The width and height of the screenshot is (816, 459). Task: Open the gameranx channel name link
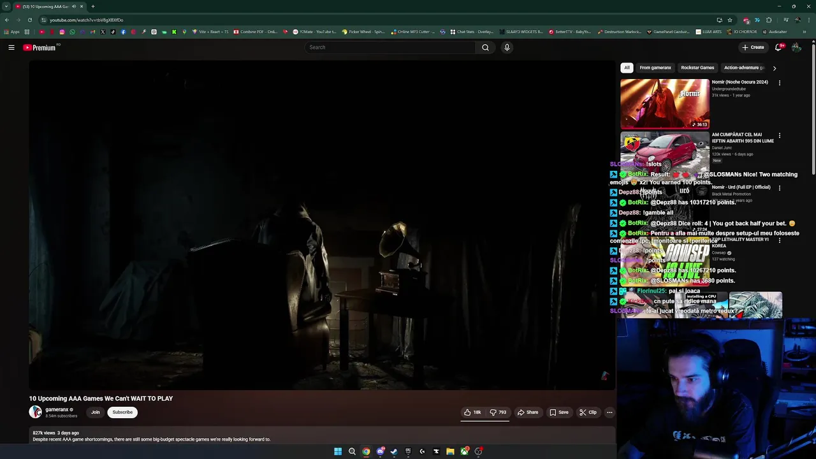point(57,409)
